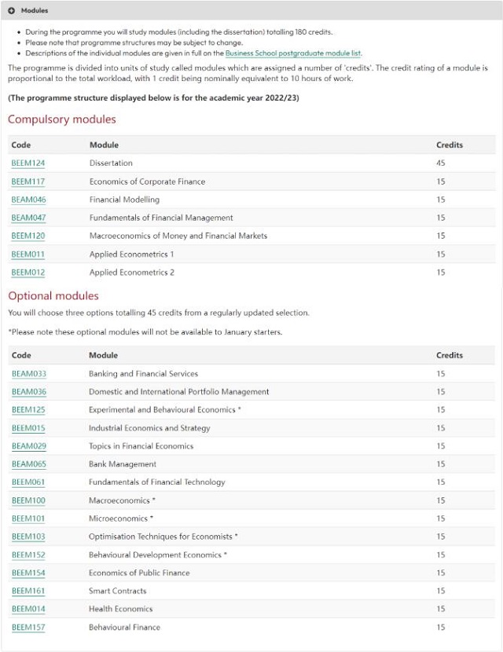Open BEEM125 Experimental Economics link
The height and width of the screenshot is (652, 503).
(28, 409)
